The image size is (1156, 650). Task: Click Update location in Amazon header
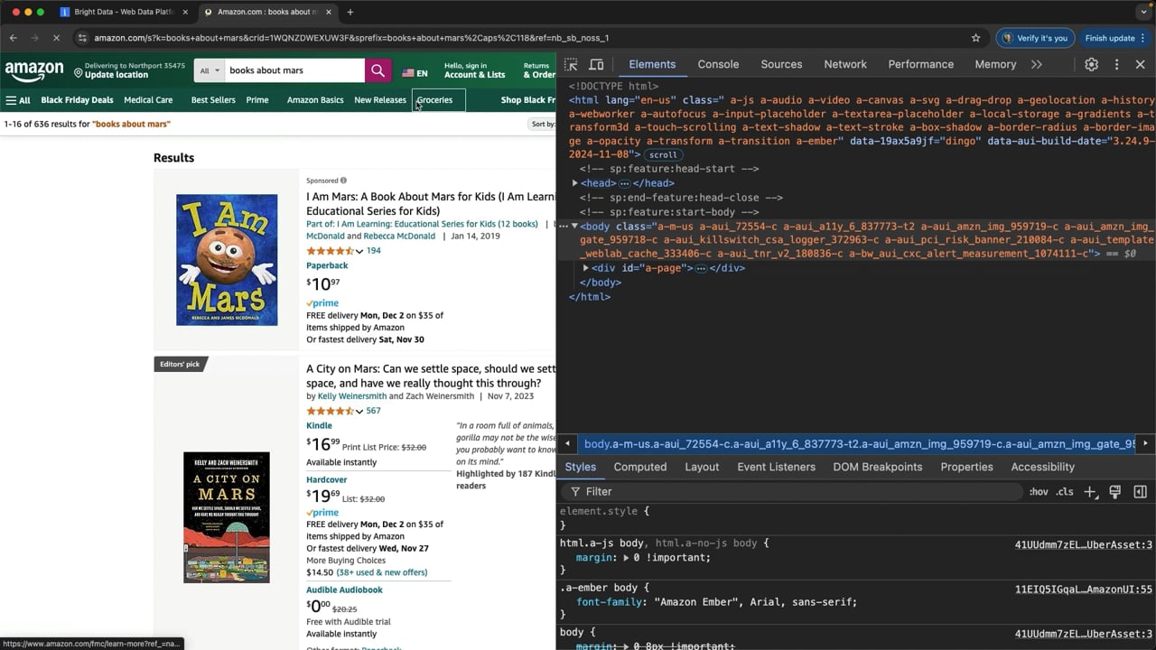coord(117,75)
